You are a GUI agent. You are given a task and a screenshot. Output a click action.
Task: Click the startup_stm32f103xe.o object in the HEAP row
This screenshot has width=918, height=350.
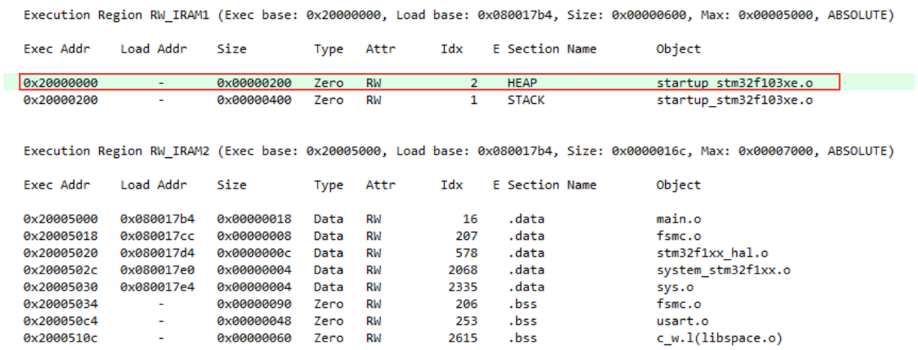734,83
